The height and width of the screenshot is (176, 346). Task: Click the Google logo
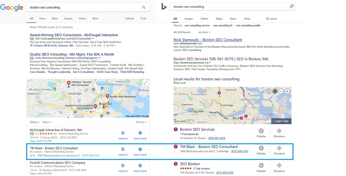pyautogui.click(x=12, y=8)
